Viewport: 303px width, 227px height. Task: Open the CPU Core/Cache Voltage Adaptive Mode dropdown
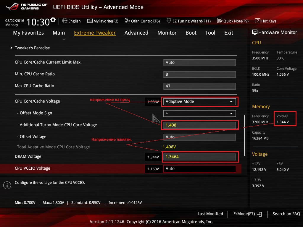200,102
